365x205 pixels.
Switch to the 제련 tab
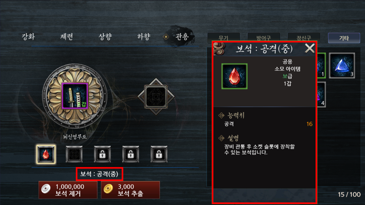(67, 36)
